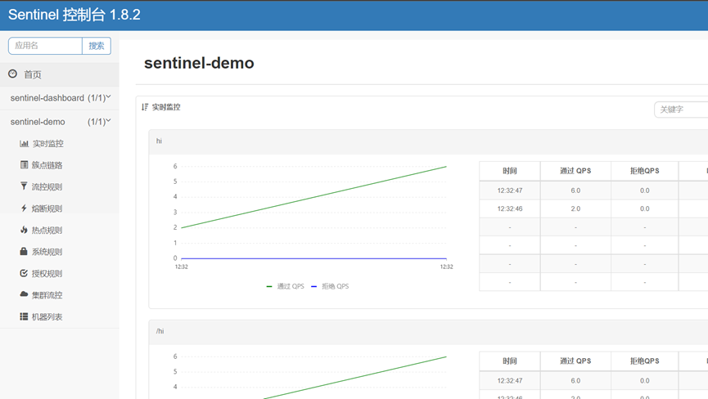
Task: Toggle 通过 QPS legend in hi chart
Action: pyautogui.click(x=286, y=286)
